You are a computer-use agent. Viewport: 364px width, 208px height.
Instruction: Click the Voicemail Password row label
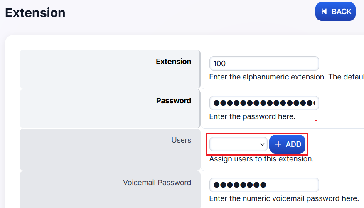[157, 183]
